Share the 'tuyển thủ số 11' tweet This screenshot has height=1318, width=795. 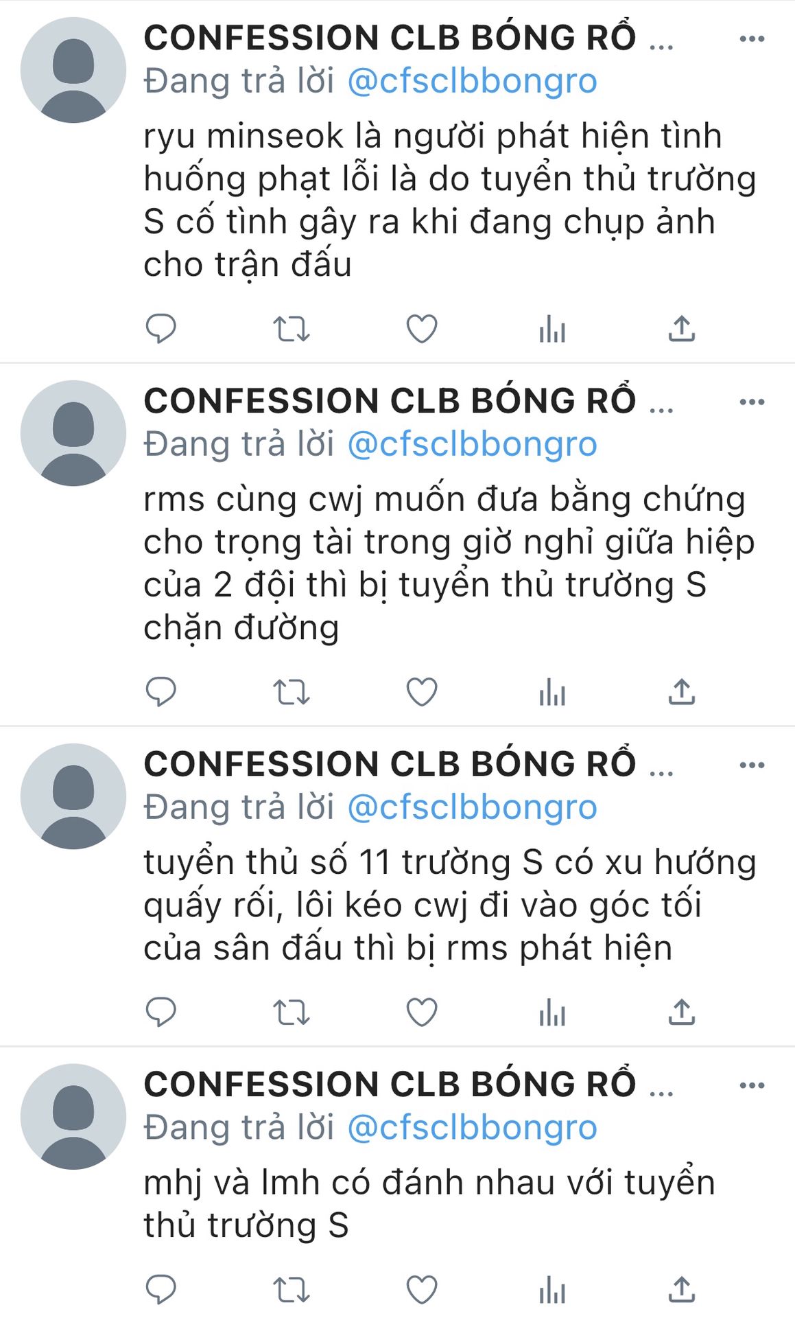(x=682, y=1012)
